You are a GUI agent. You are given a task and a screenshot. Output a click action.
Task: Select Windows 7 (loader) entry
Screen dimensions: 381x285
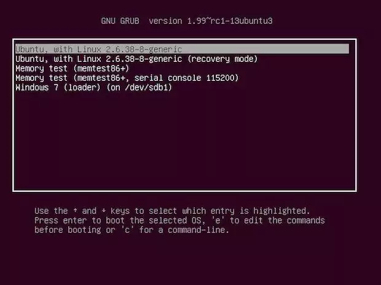coord(93,88)
